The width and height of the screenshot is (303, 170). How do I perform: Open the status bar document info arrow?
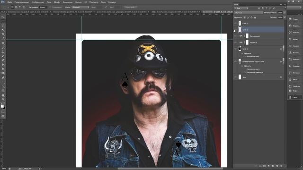tap(40, 169)
